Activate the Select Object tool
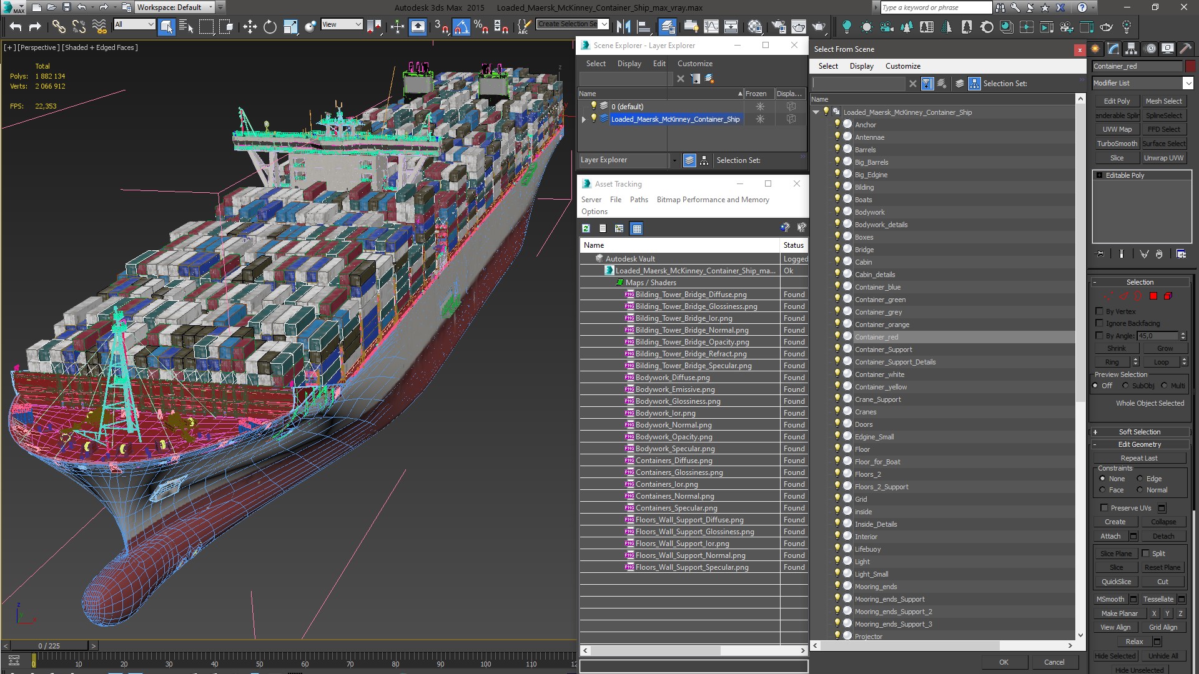Screen dimensions: 1199x674 point(166,26)
